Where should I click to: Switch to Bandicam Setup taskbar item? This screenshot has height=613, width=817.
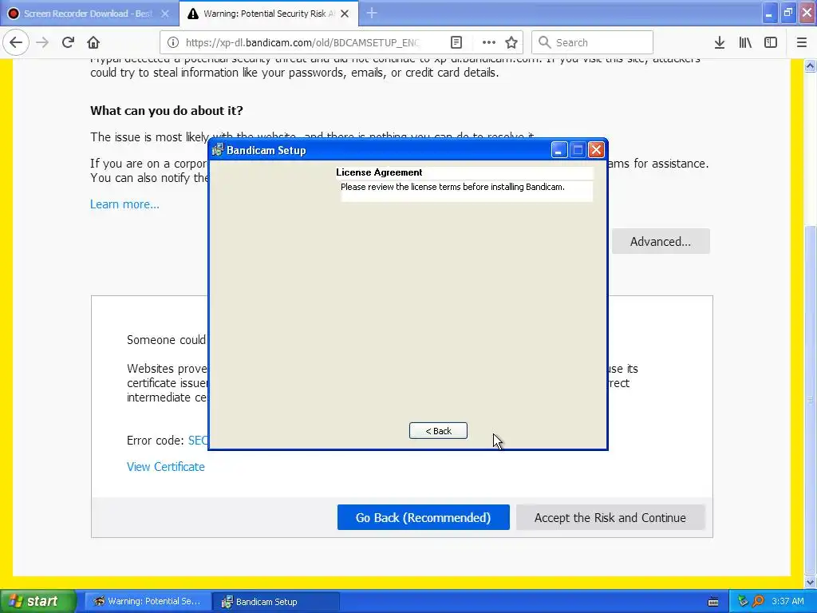click(276, 601)
